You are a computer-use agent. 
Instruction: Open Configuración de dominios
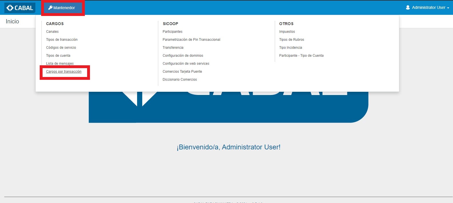pyautogui.click(x=183, y=56)
